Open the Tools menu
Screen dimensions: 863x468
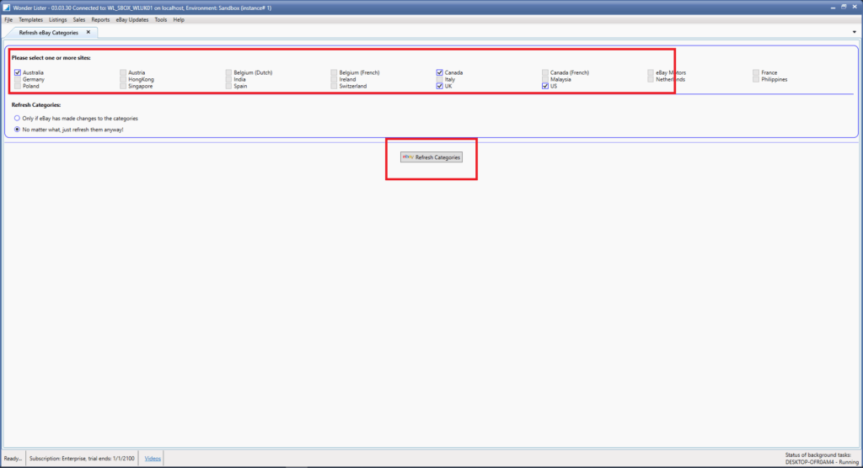160,19
